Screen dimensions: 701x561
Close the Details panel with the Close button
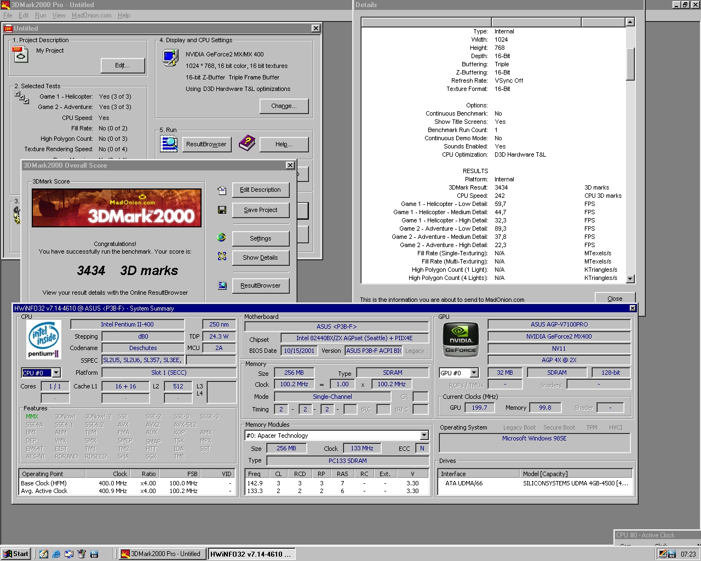tap(615, 299)
